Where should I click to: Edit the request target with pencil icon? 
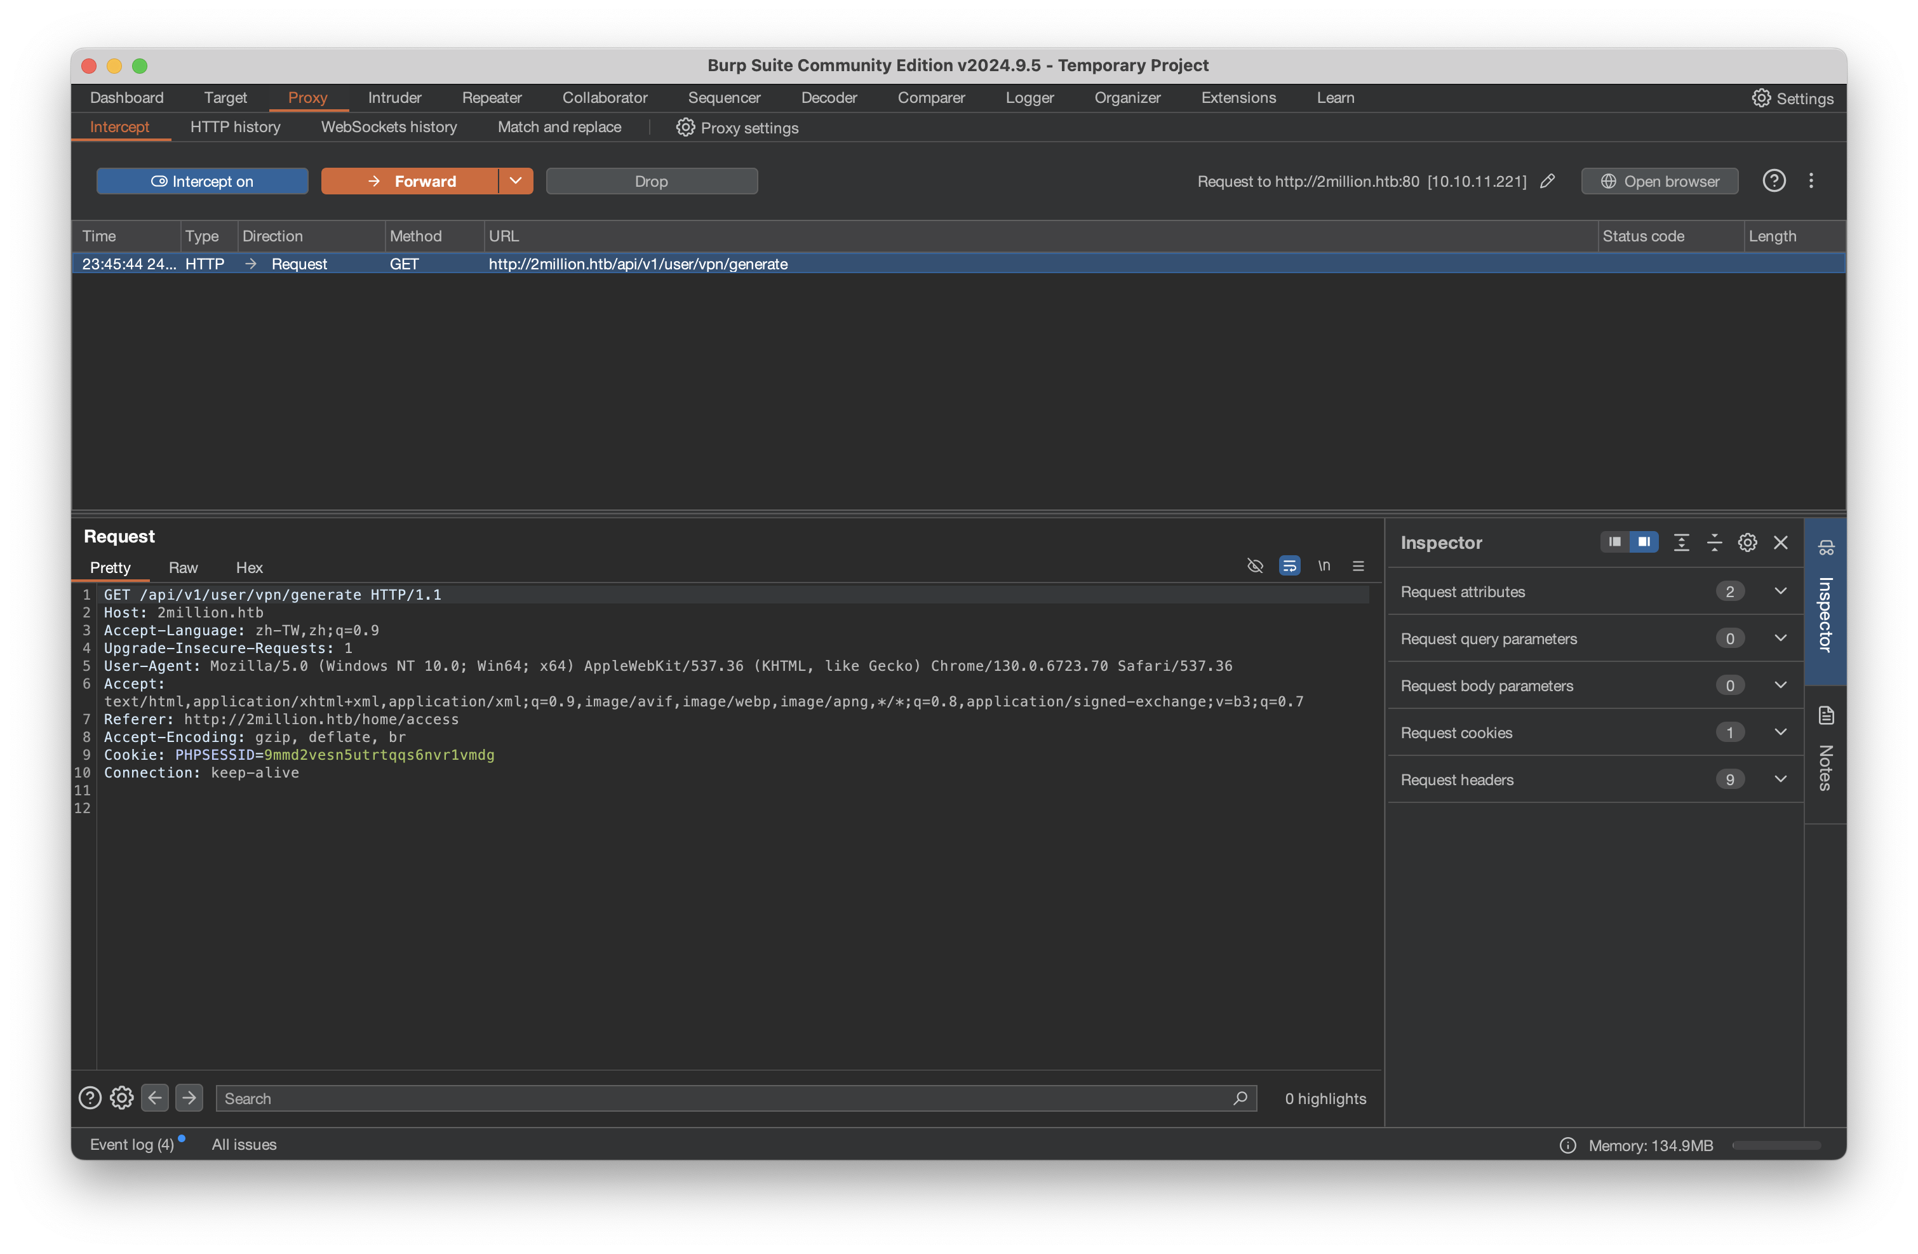(1547, 181)
